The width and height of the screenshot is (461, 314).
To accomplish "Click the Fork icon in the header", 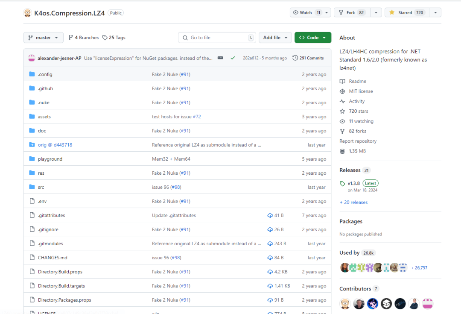I will coord(341,12).
